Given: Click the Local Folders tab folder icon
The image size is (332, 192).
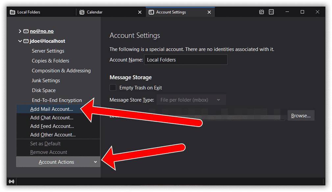Looking at the screenshot, I should [x=13, y=12].
